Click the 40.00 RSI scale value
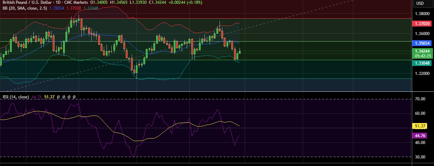This screenshot has width=434, height=166. coord(421,143)
